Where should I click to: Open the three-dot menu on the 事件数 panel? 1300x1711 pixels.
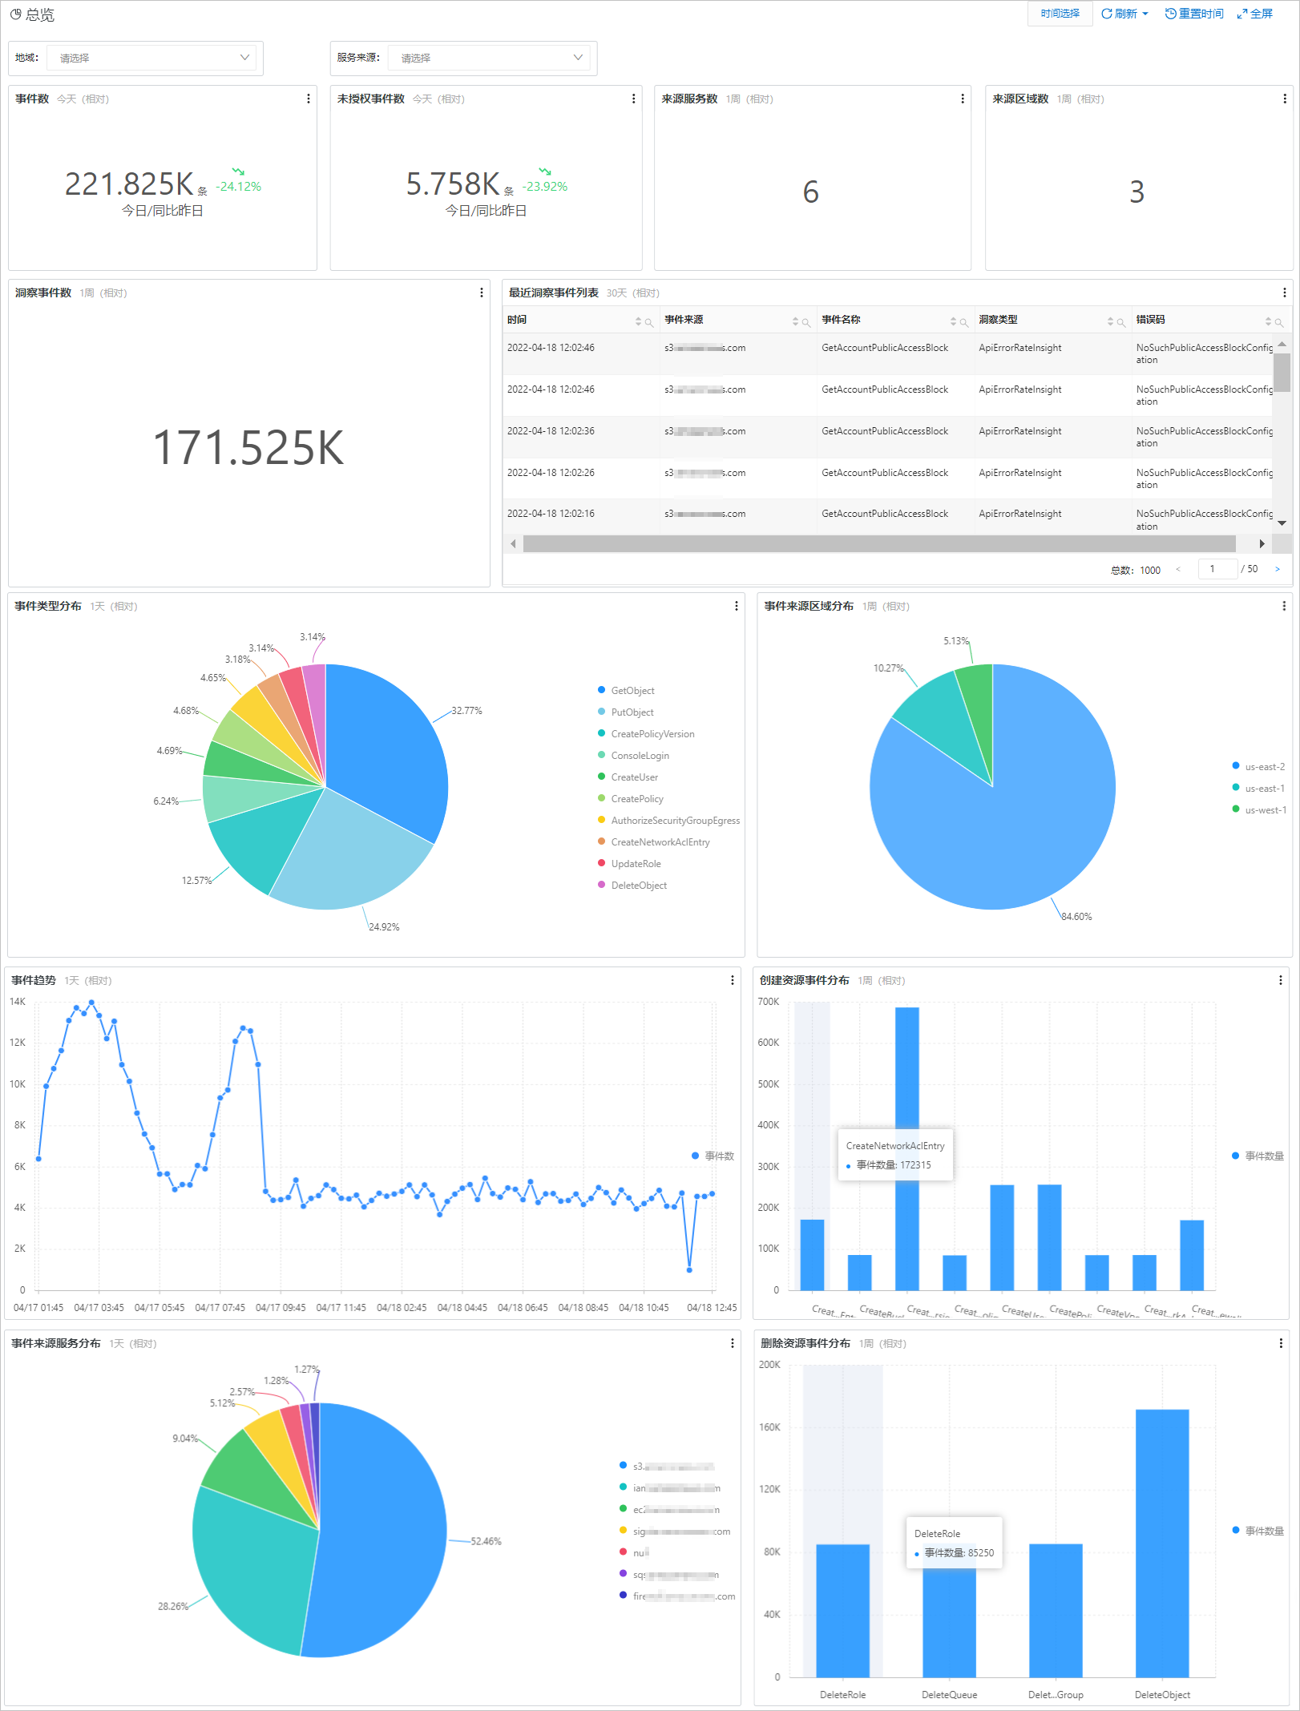pyautogui.click(x=309, y=99)
